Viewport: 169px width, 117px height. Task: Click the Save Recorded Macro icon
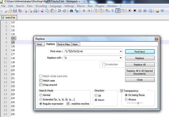point(150,11)
